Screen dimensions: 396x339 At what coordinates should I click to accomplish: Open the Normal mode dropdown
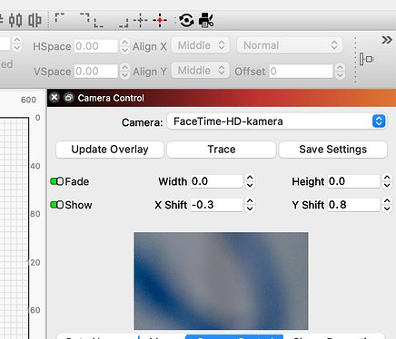[x=290, y=45]
